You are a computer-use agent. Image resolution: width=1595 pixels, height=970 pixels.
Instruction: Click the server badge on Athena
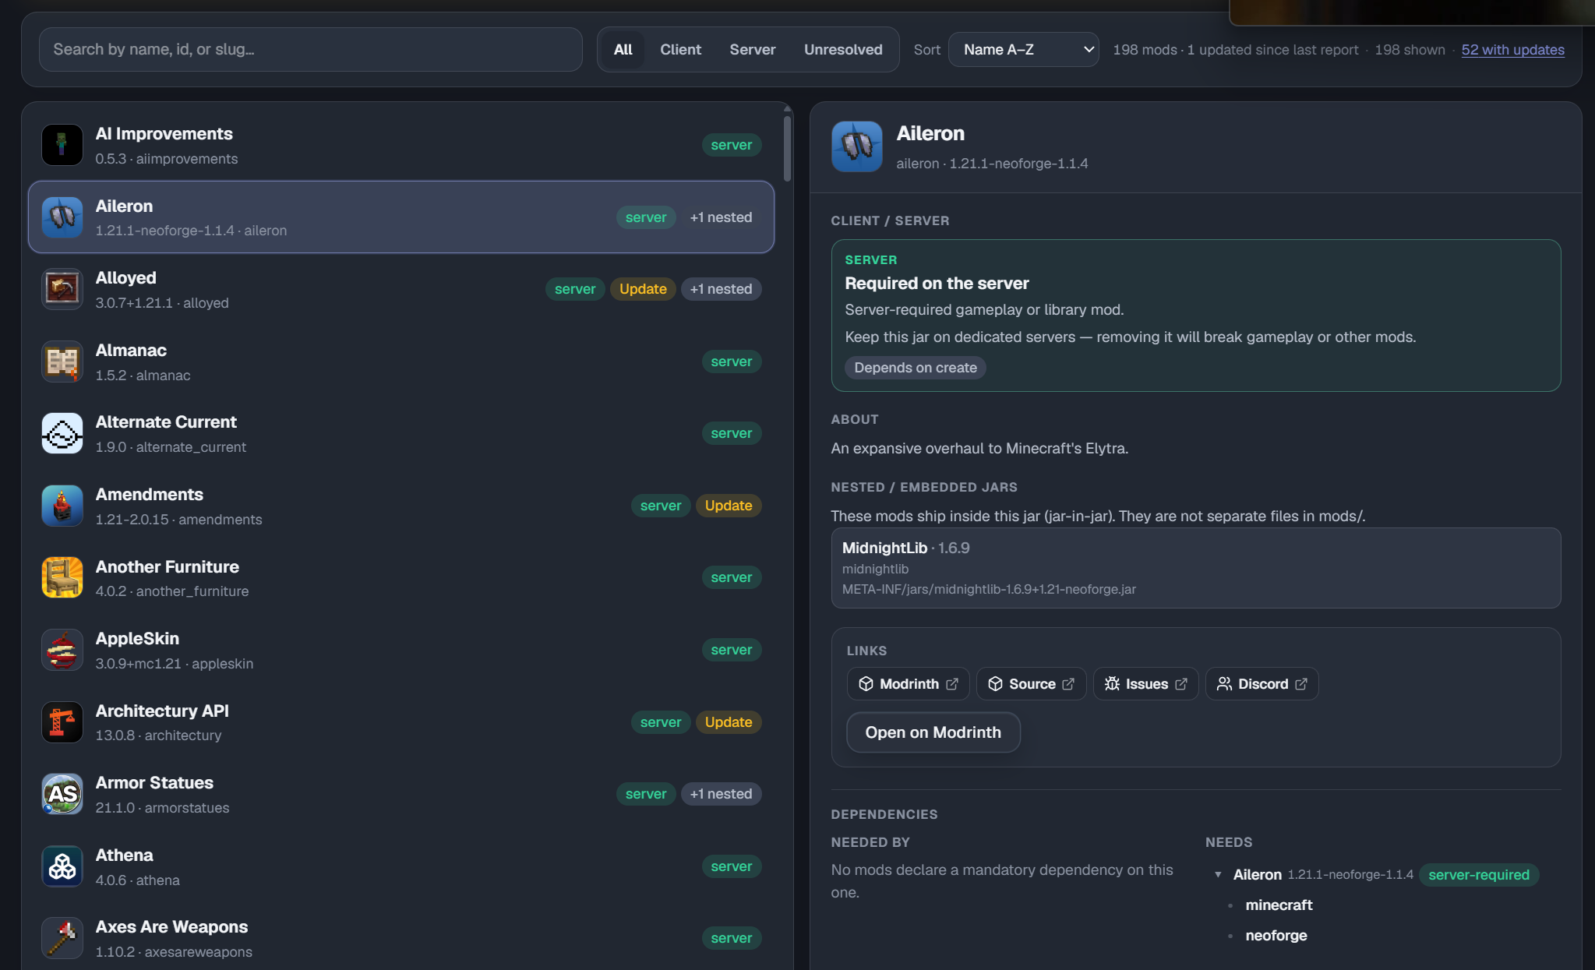point(731,866)
